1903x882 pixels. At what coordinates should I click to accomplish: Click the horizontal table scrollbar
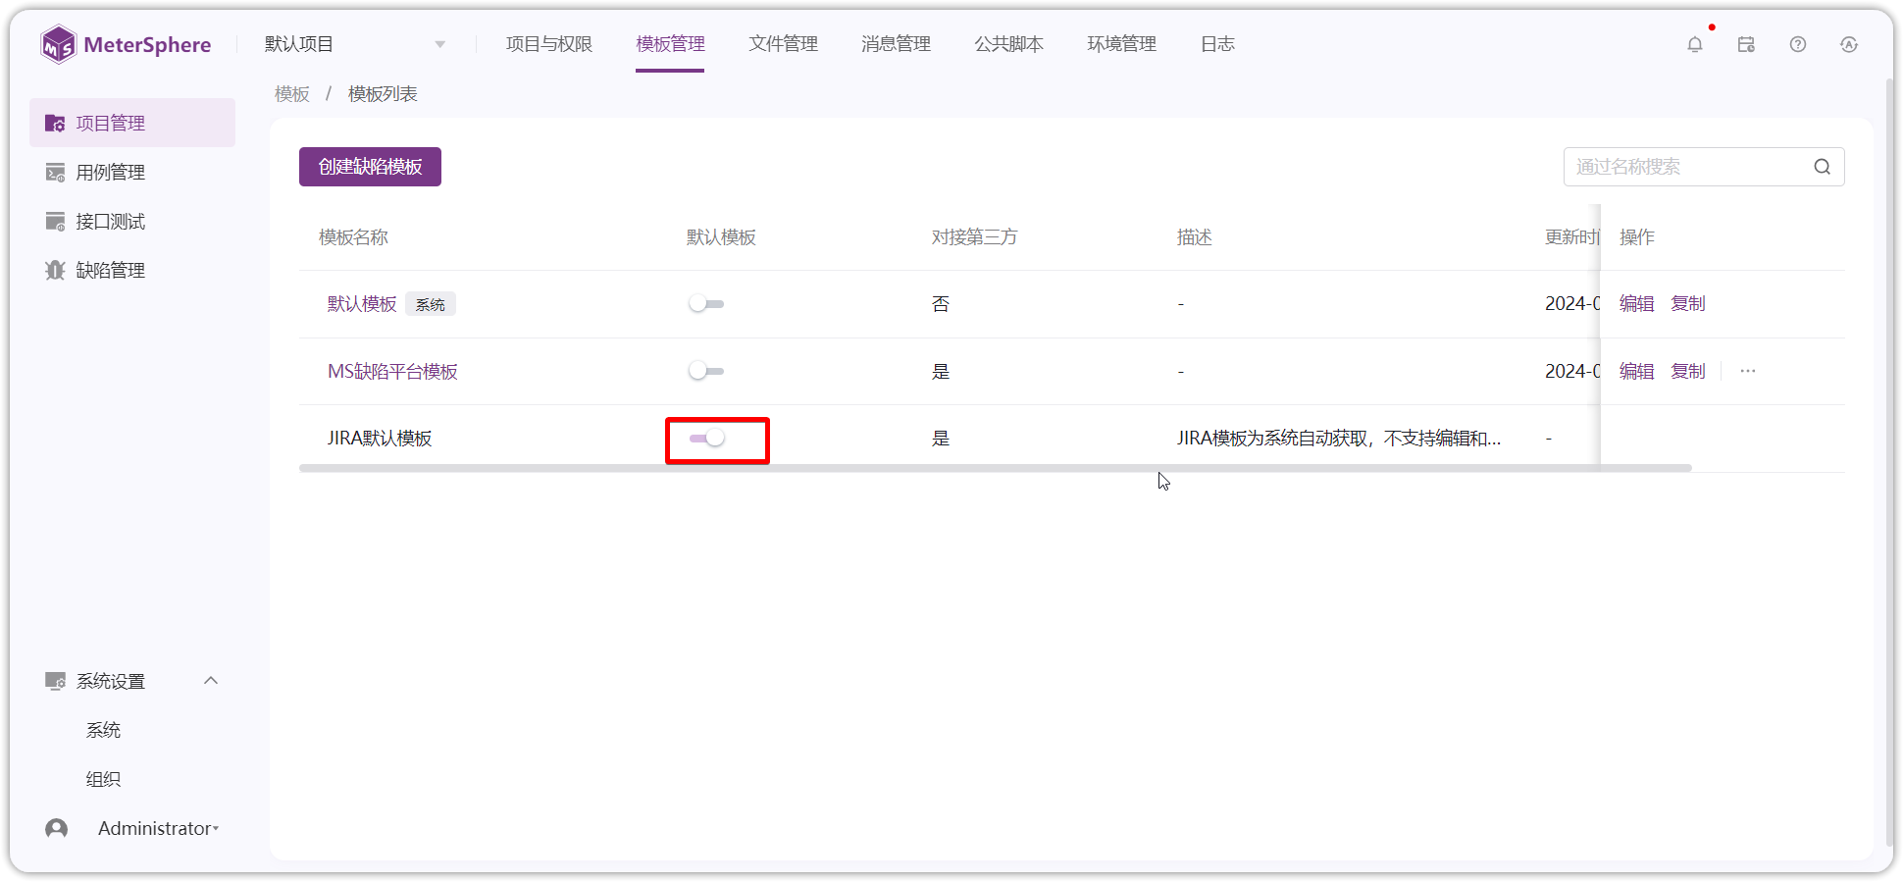pyautogui.click(x=995, y=468)
